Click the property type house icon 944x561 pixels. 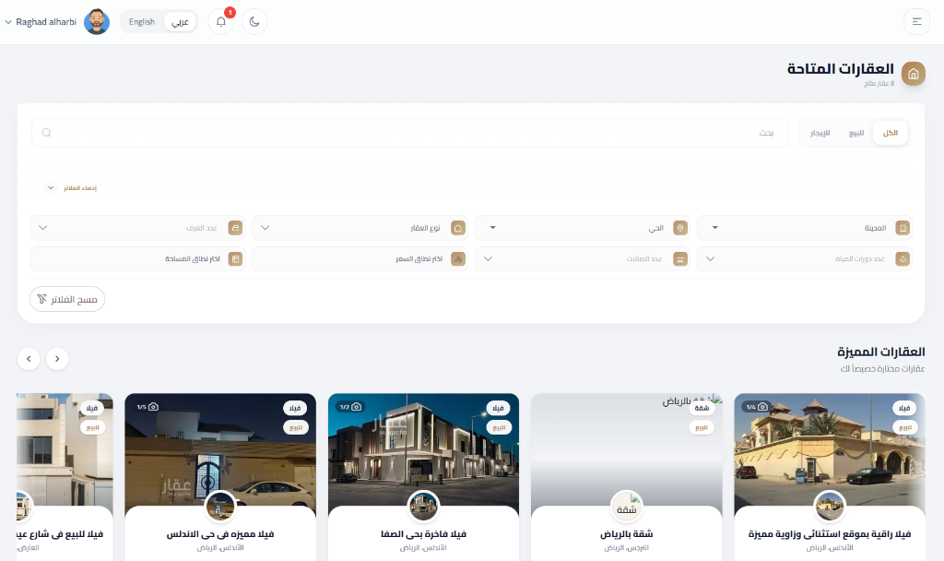pos(457,228)
